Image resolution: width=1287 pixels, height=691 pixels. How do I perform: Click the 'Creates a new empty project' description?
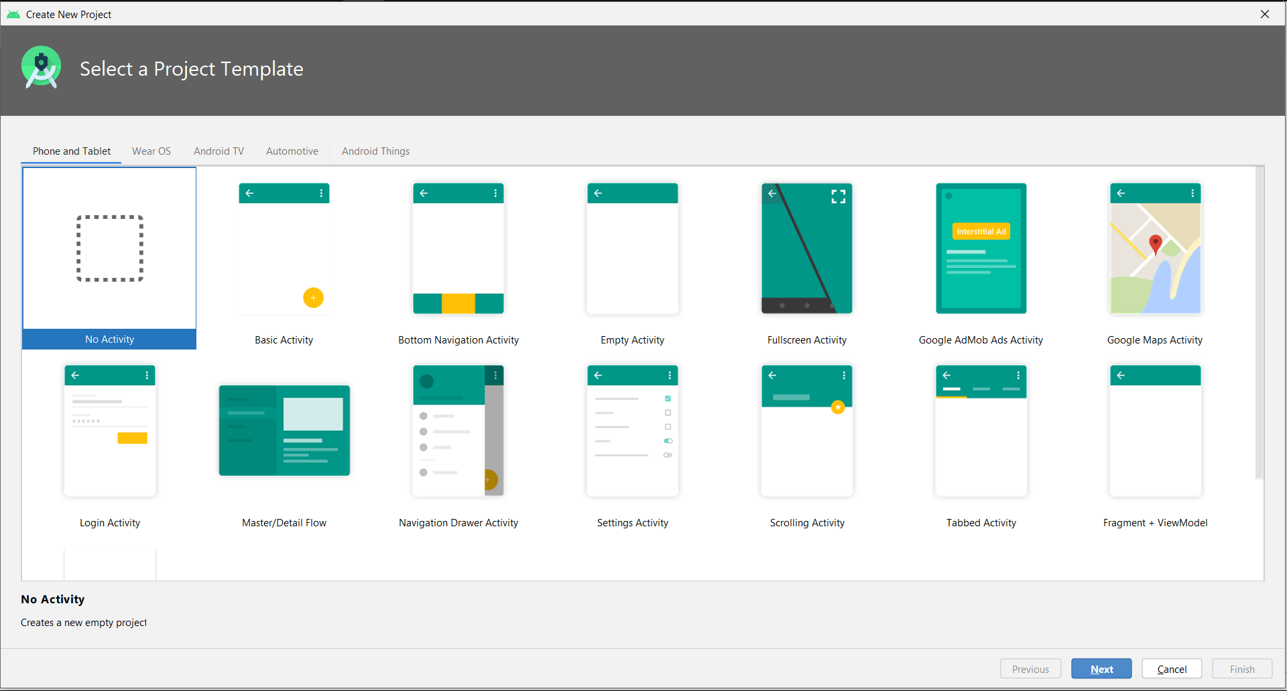[84, 623]
